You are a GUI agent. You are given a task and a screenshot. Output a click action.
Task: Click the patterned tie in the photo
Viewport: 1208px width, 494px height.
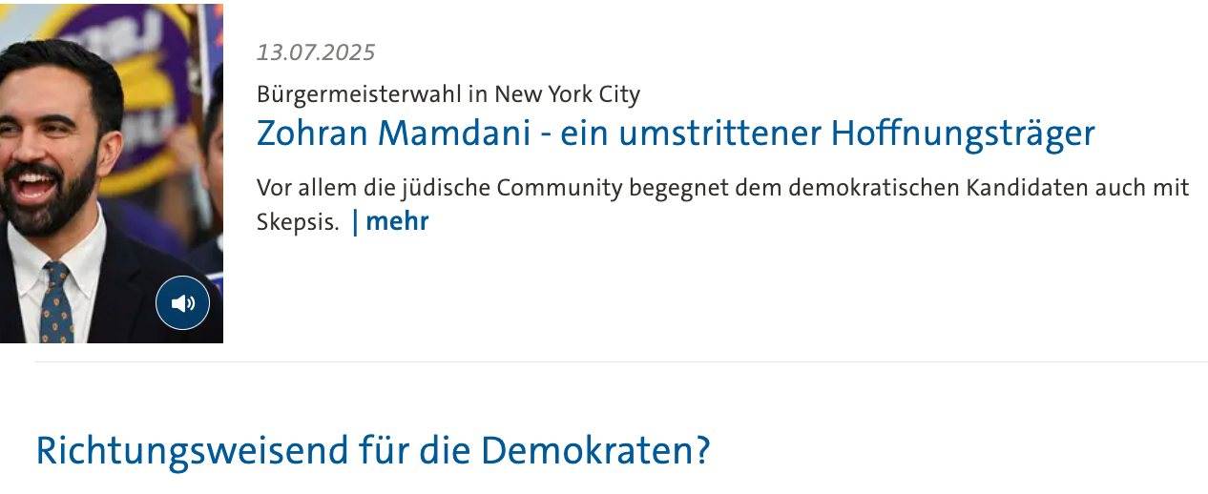[x=56, y=305]
